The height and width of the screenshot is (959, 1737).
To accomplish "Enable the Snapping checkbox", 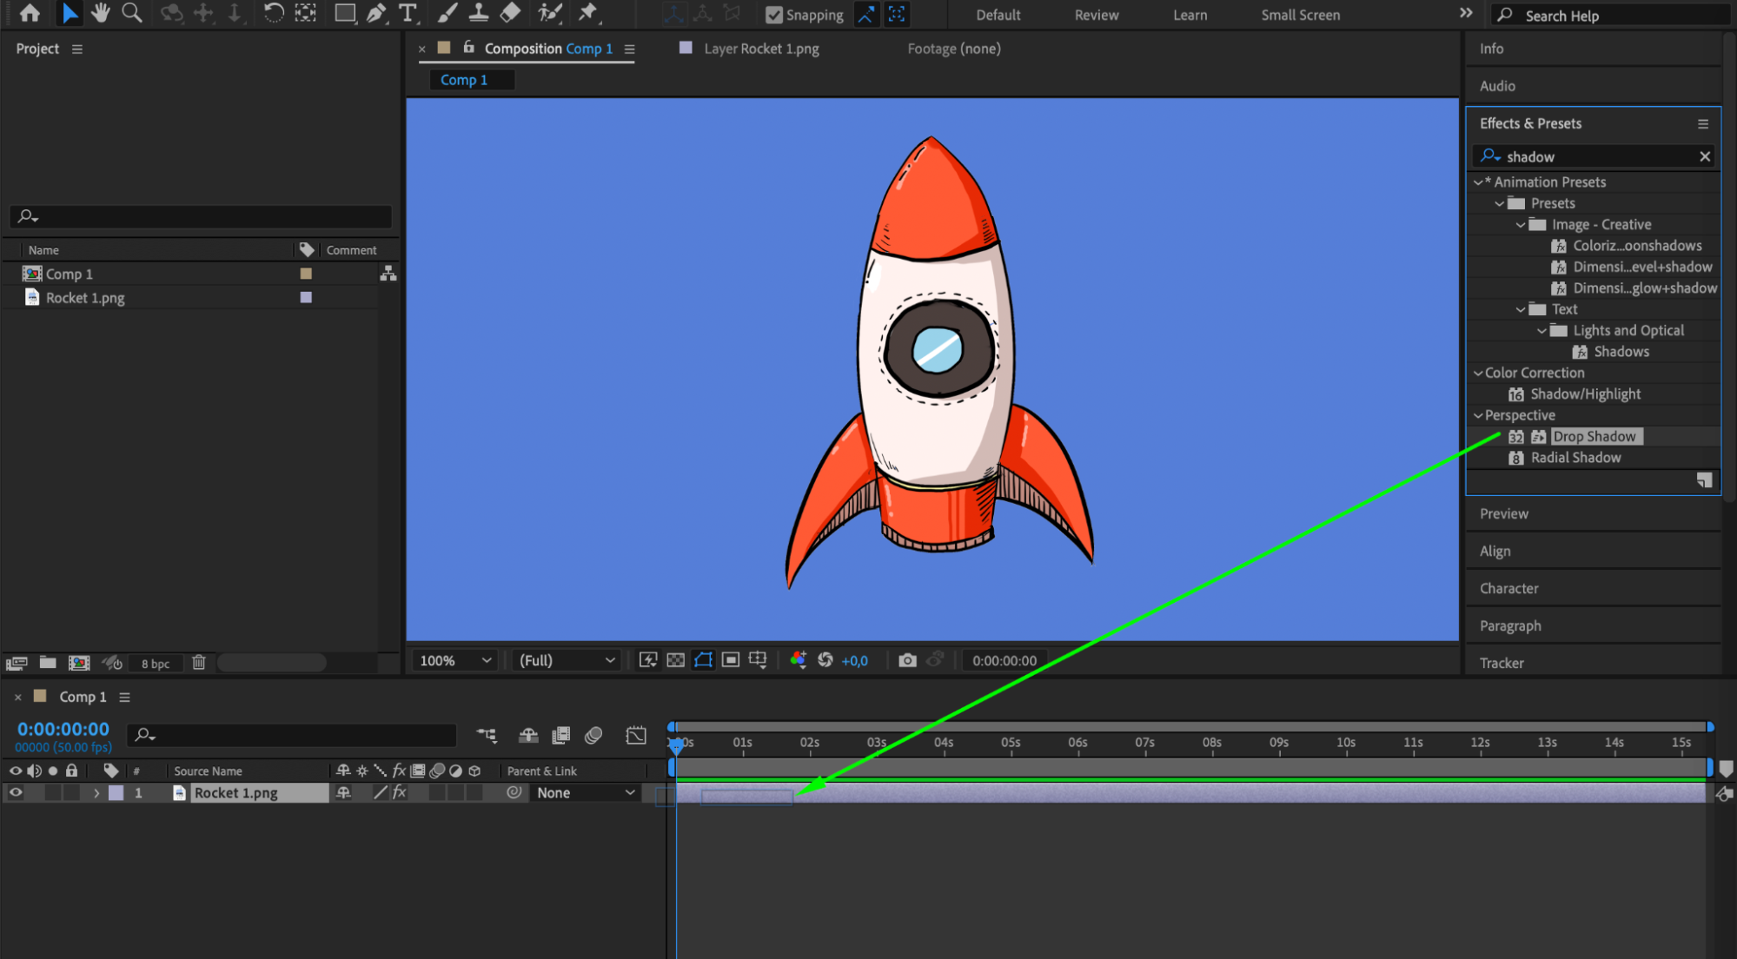I will [773, 15].
